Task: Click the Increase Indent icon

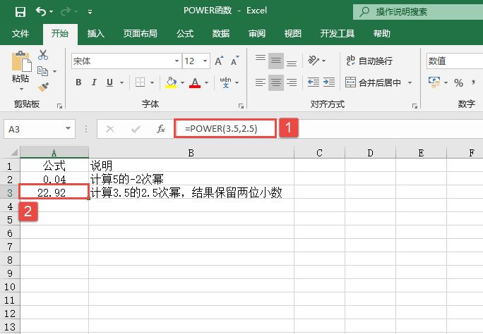Action: click(x=329, y=83)
